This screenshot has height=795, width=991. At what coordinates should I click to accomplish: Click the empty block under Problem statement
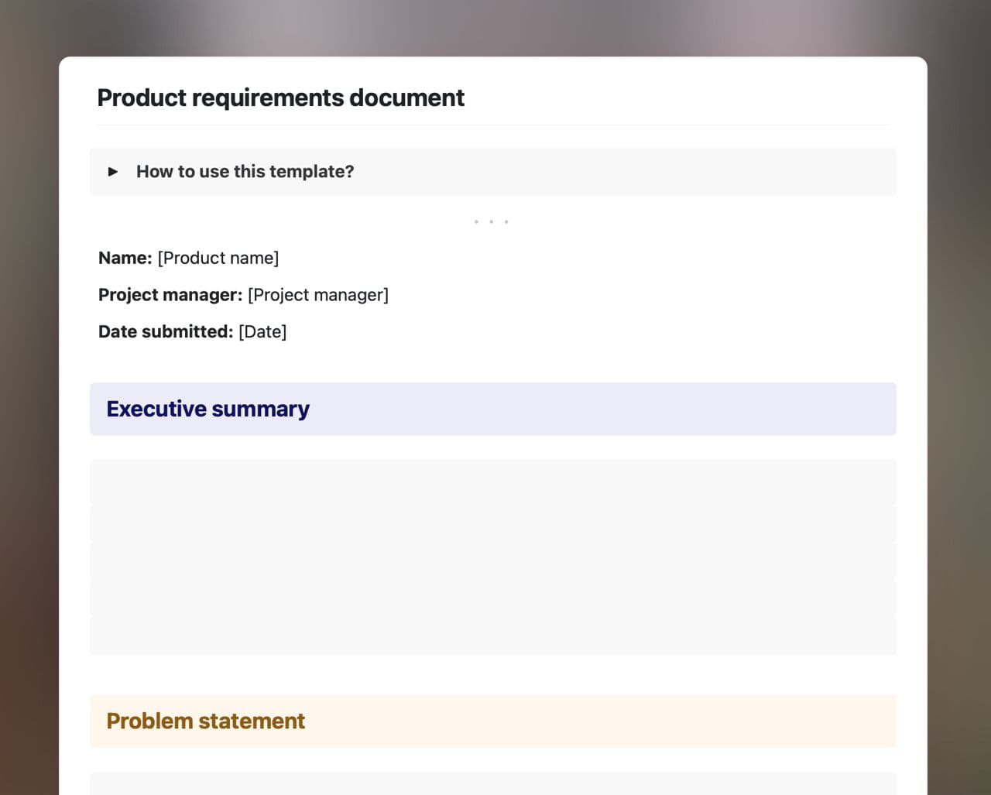pos(492,783)
